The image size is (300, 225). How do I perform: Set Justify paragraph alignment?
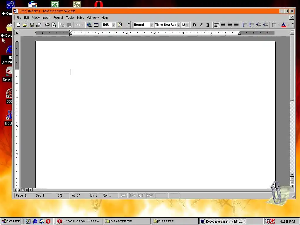click(x=236, y=25)
